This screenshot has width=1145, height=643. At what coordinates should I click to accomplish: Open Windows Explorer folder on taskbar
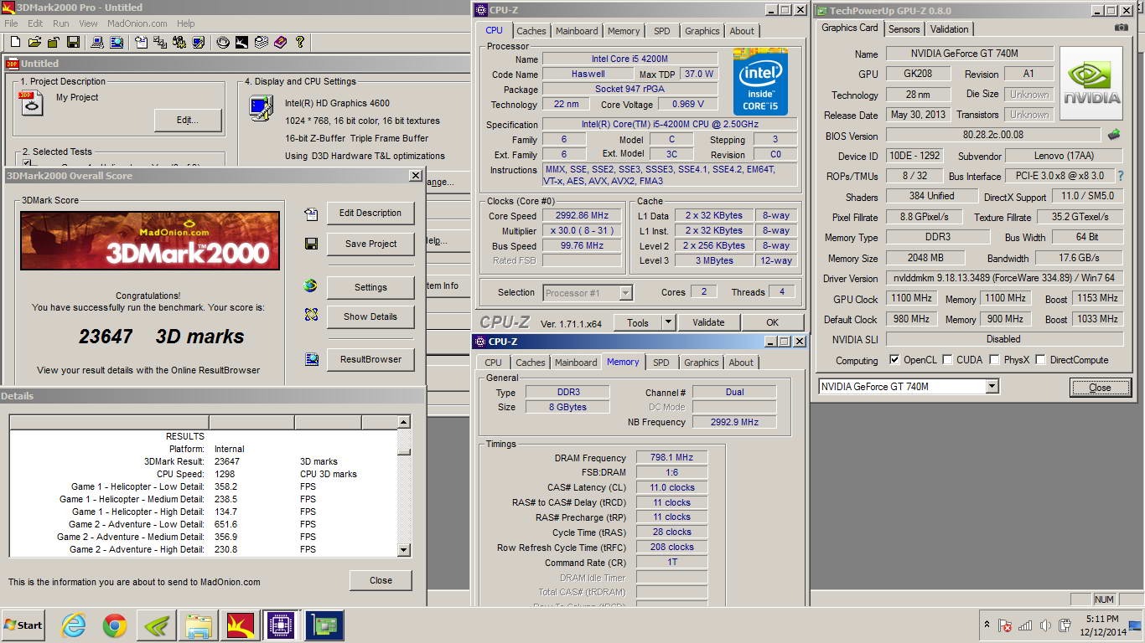(199, 625)
